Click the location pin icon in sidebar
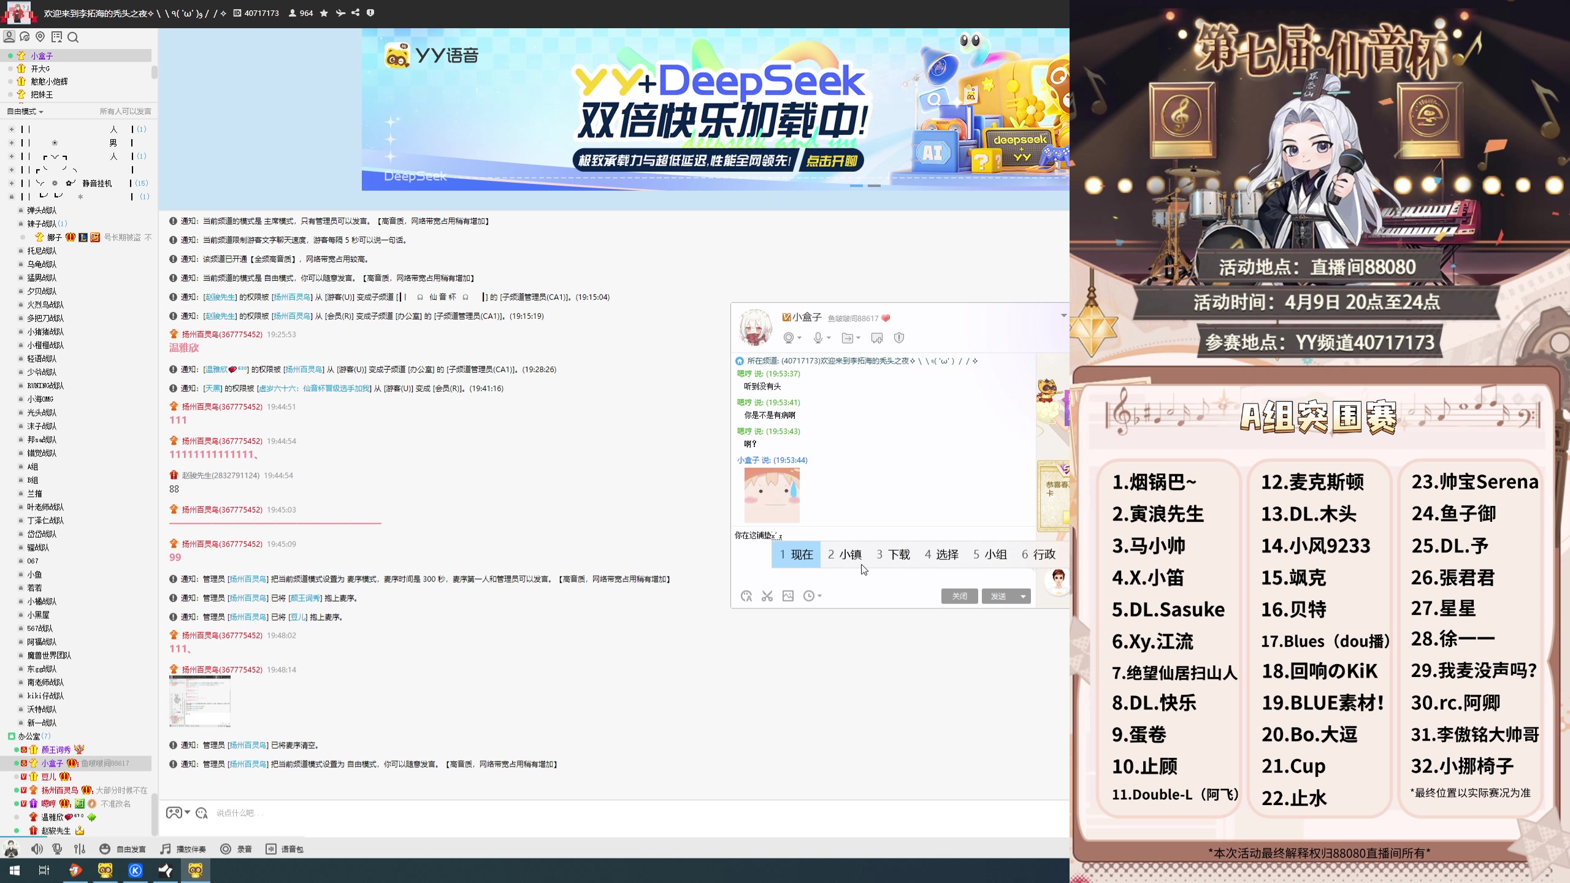Screen dimensions: 1570x883 (x=40, y=37)
